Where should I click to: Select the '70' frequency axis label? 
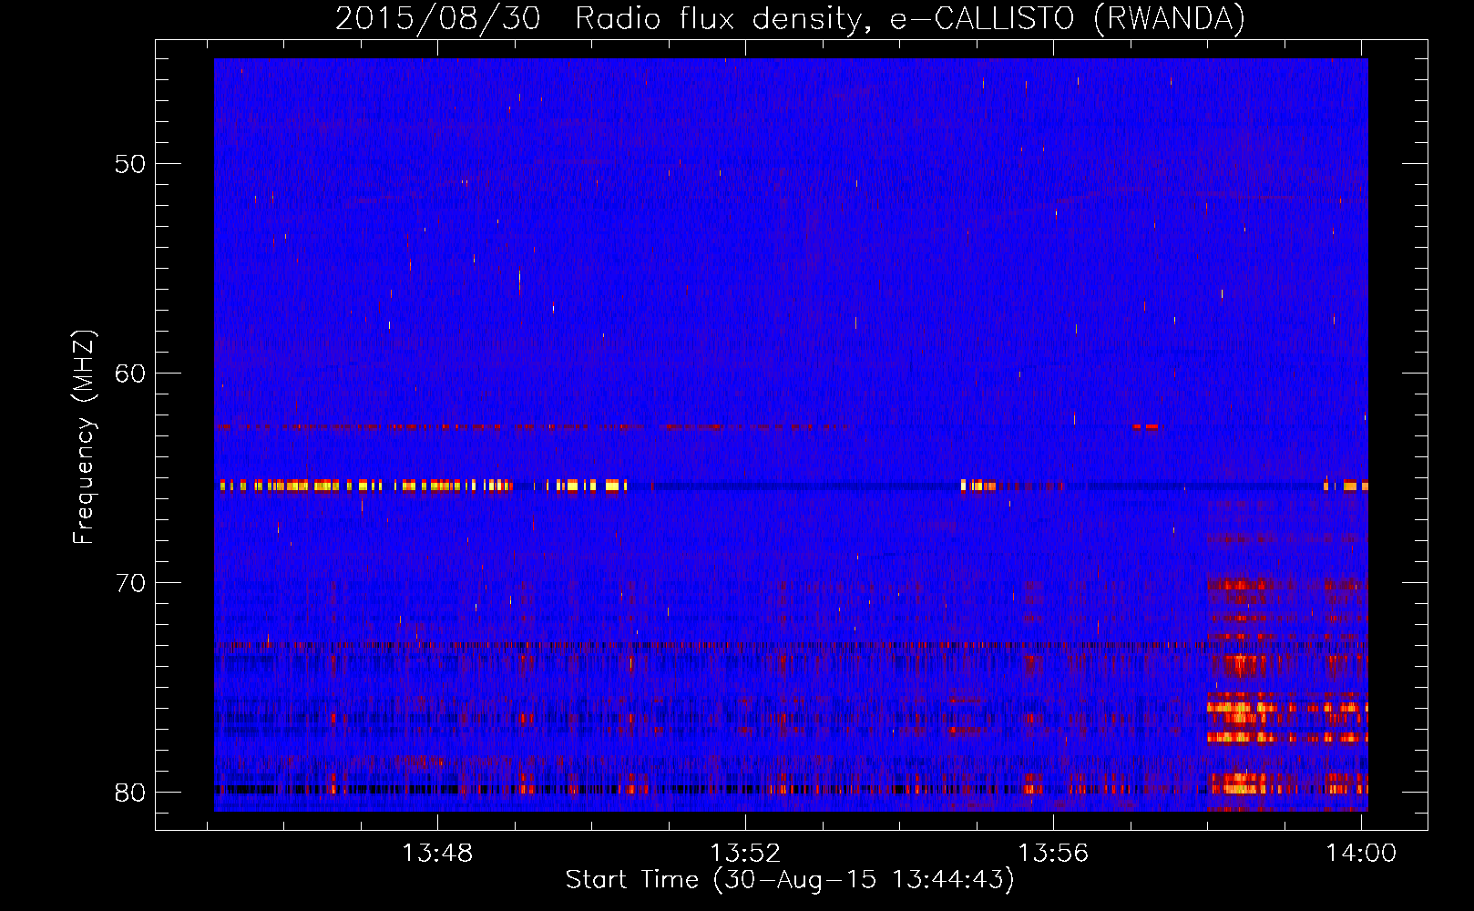point(130,583)
